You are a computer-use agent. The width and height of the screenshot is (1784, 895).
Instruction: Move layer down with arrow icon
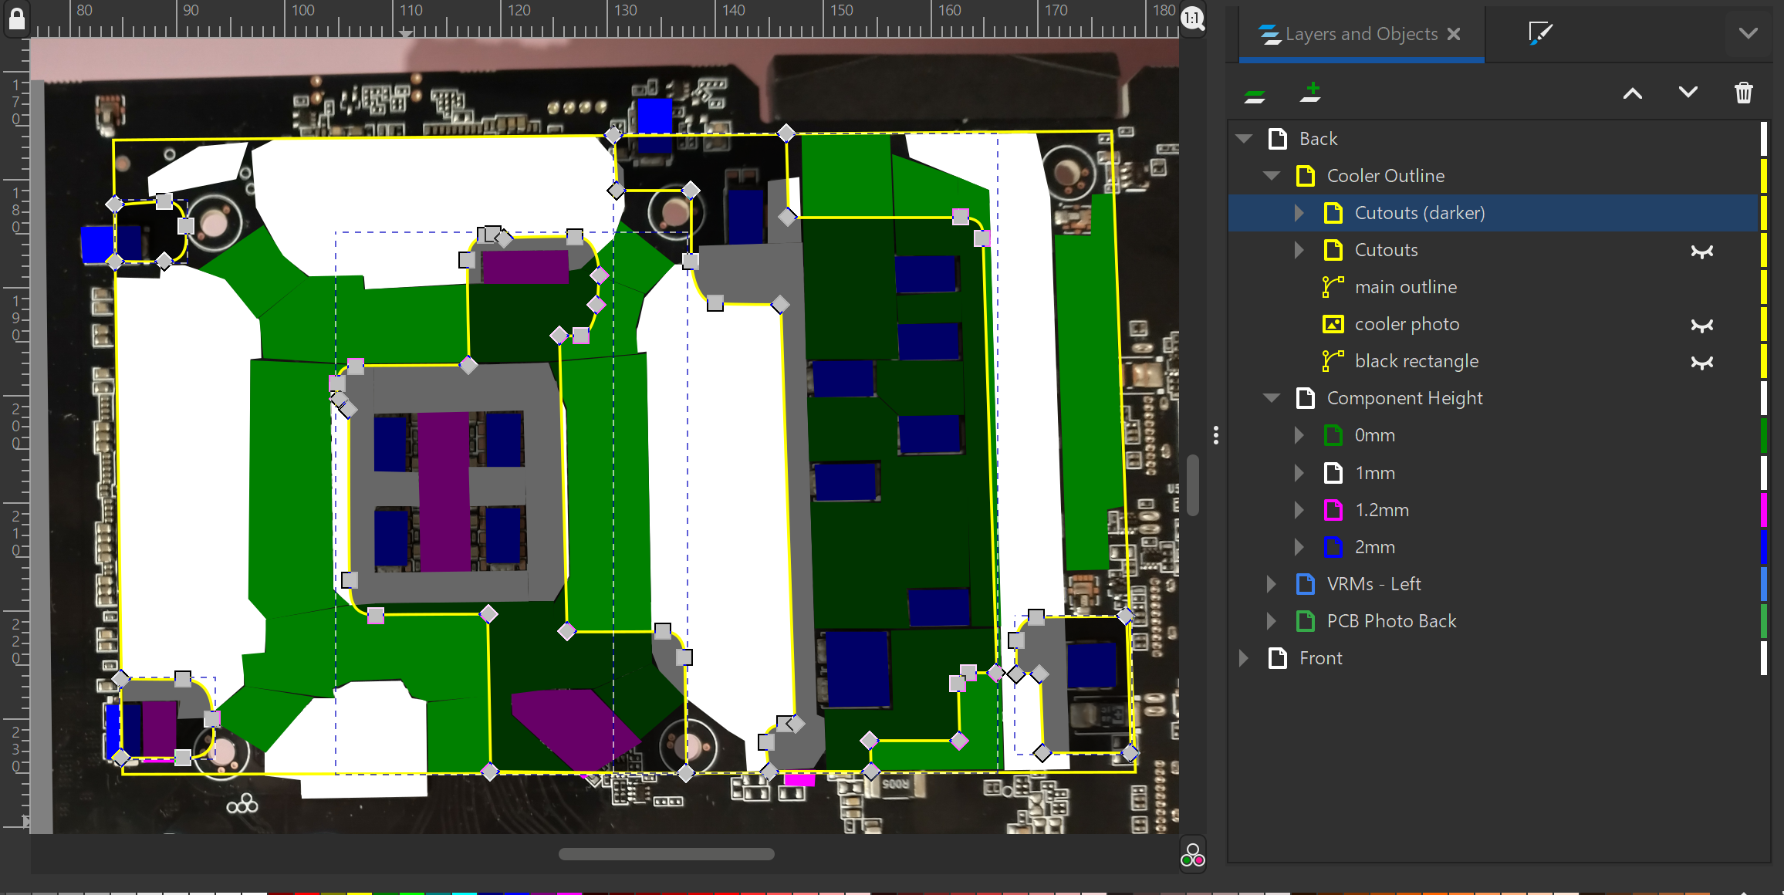click(x=1688, y=93)
